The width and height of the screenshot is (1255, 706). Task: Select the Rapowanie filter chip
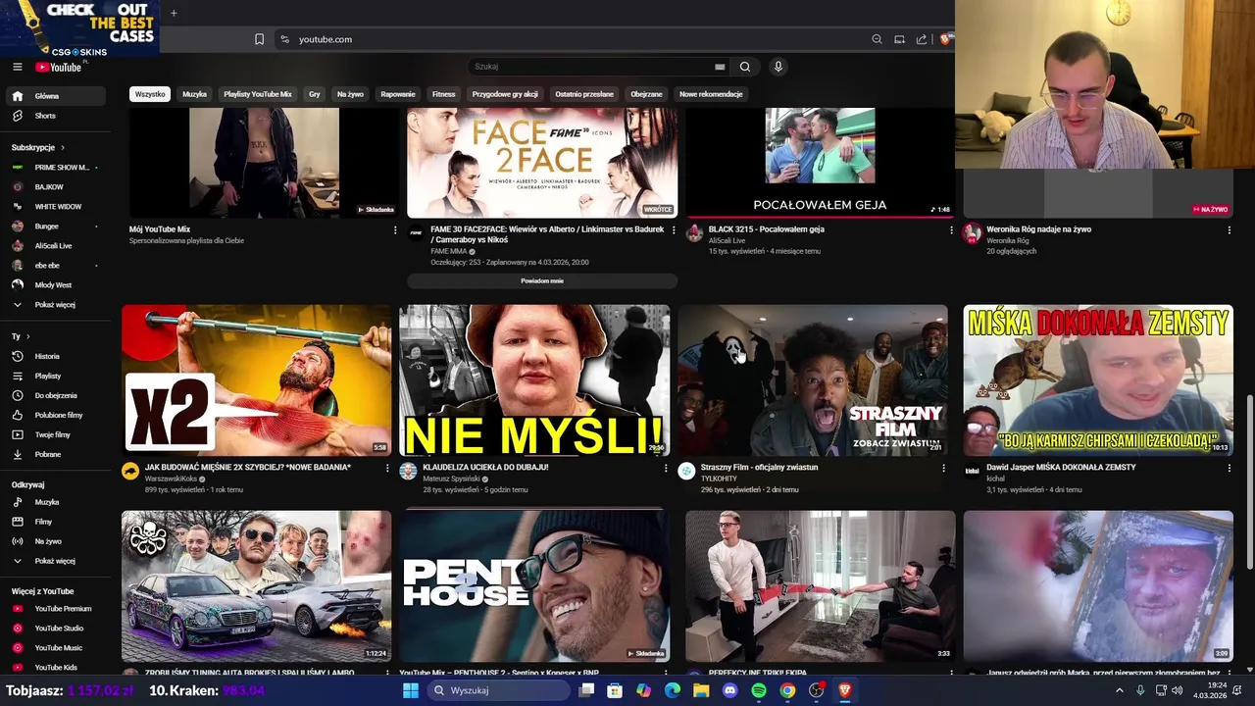click(x=398, y=94)
